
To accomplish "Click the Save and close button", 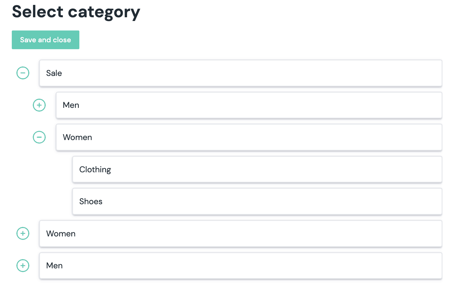I will (45, 40).
